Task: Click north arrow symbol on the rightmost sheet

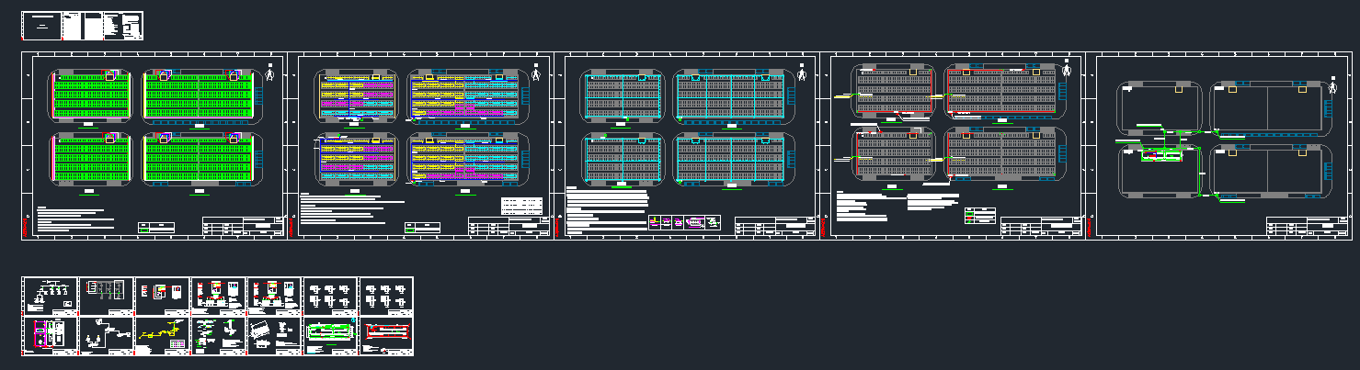Action: coord(1334,86)
